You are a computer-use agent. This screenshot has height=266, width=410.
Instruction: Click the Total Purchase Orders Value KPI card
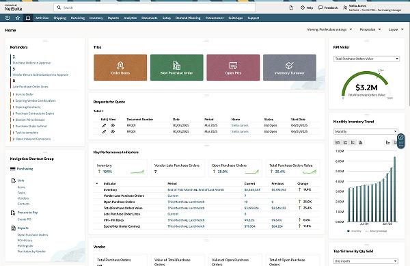point(293,168)
